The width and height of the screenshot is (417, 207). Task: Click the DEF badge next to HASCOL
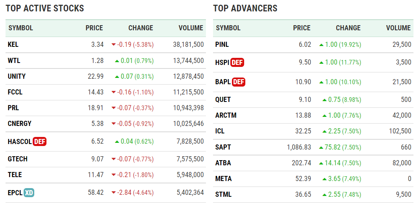coord(40,141)
